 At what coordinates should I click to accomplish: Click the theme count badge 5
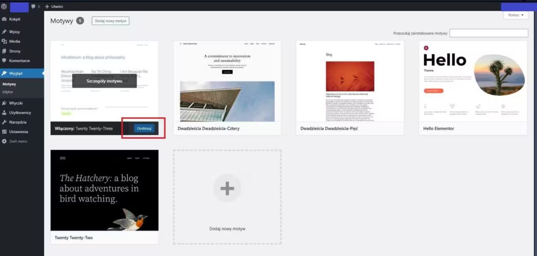click(x=80, y=21)
